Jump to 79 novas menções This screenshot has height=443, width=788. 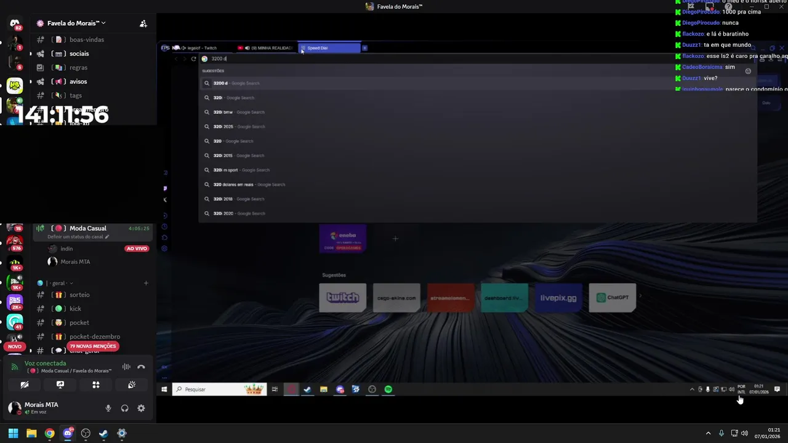[x=93, y=346]
